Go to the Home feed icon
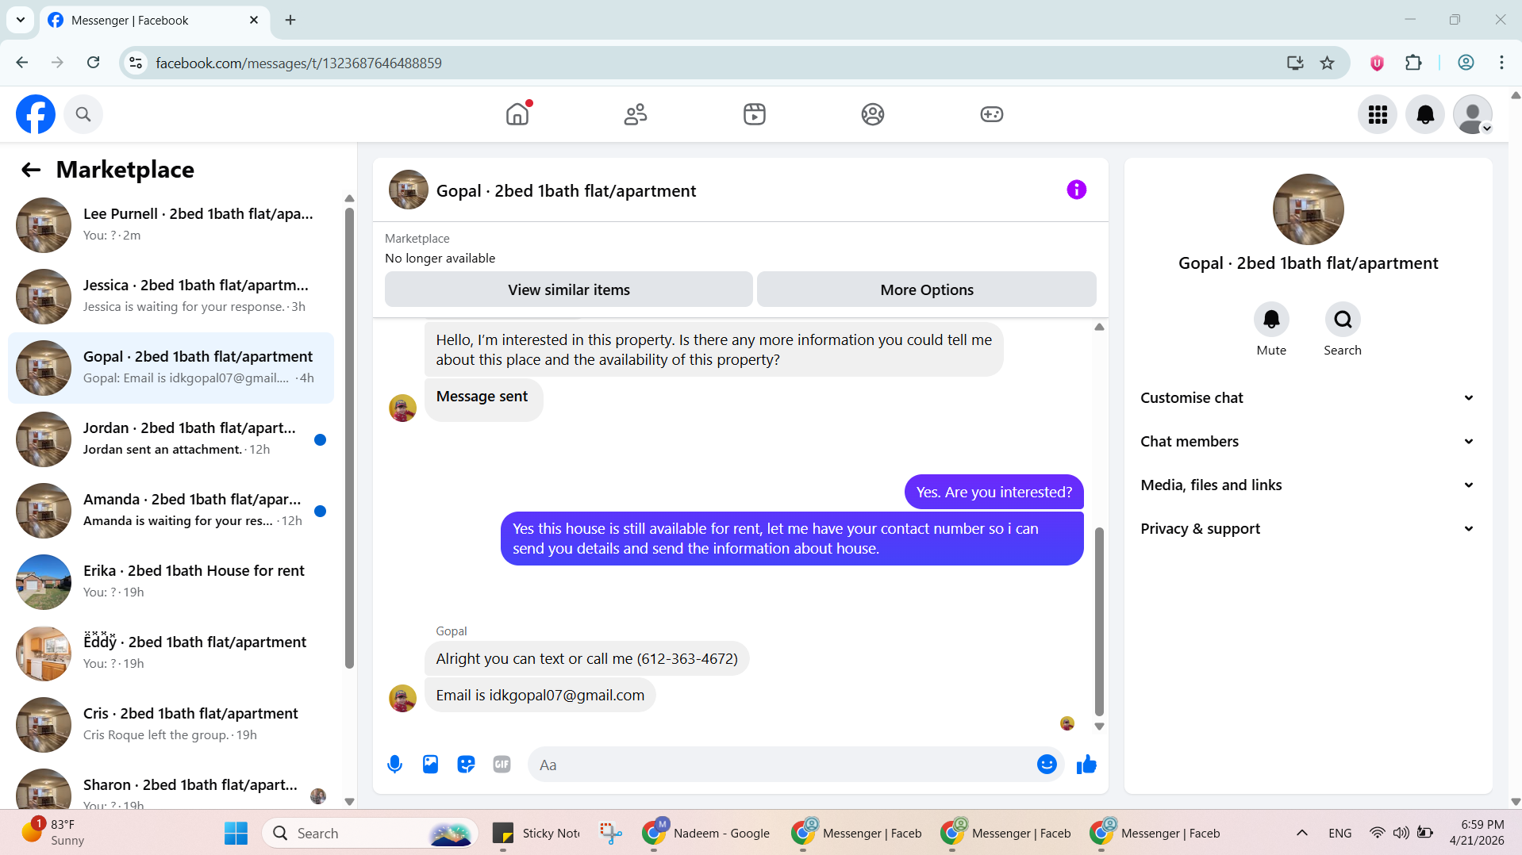 [x=517, y=114]
